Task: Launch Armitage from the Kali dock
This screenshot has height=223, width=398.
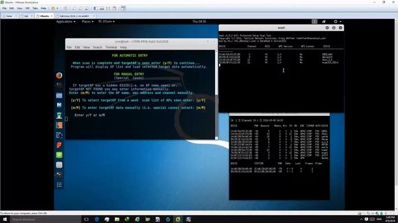Action: tap(59, 115)
